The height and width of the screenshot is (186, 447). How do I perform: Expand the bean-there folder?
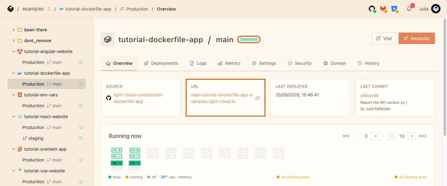click(x=13, y=30)
